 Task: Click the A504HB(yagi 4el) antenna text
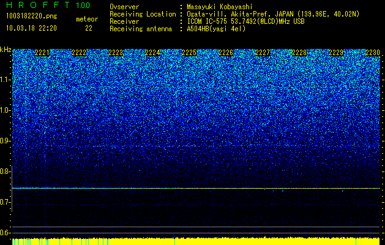[216, 29]
